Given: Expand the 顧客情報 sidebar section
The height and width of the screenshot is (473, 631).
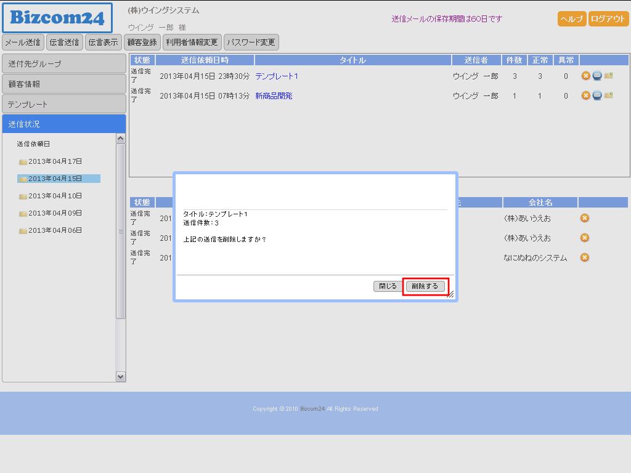Looking at the screenshot, I should [x=63, y=84].
